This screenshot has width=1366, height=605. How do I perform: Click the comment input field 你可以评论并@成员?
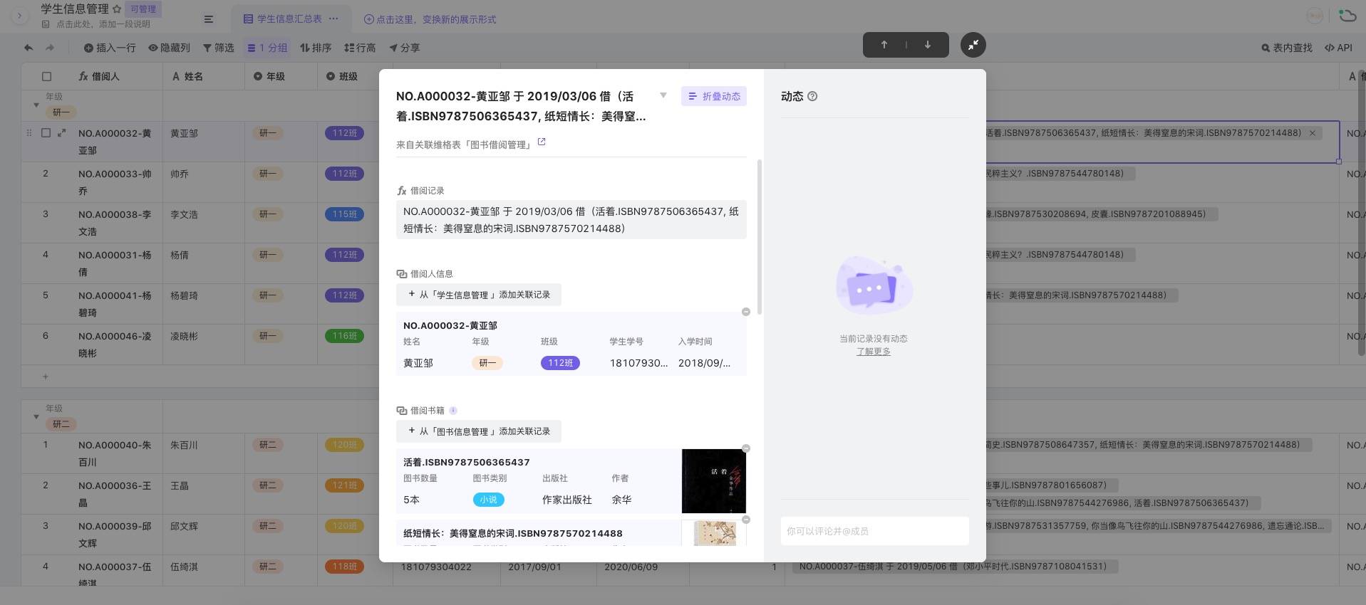click(874, 531)
